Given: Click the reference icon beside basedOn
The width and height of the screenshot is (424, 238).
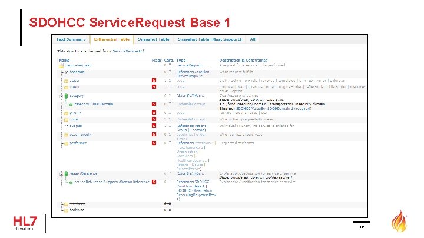Looking at the screenshot, I should coord(66,72).
